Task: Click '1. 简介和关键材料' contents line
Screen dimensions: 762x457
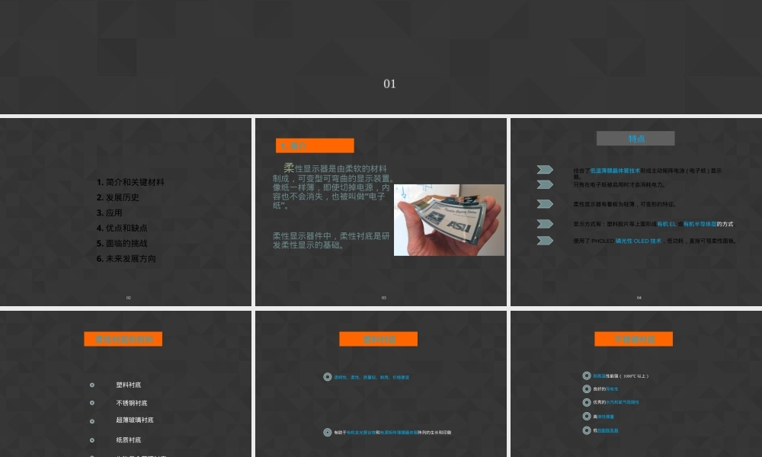Action: pyautogui.click(x=130, y=182)
